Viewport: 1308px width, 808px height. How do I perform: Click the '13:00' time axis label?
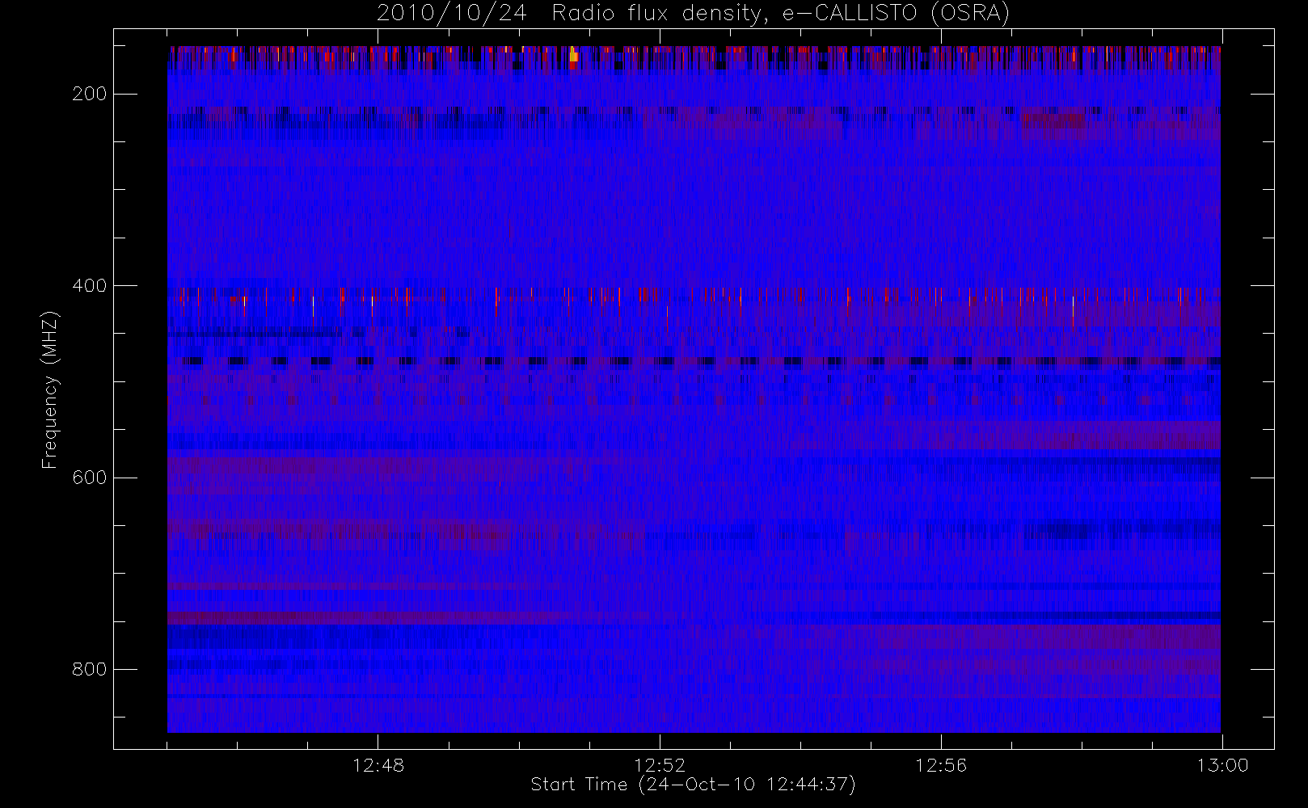click(x=1222, y=765)
